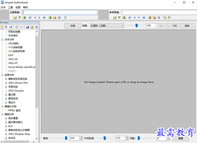Decrease midtones value 127 with down stepper
Screen dimensions: 197x143
pos(128,139)
